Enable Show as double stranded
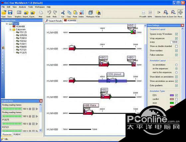Screen dimensions: 186x142 [176, 46]
